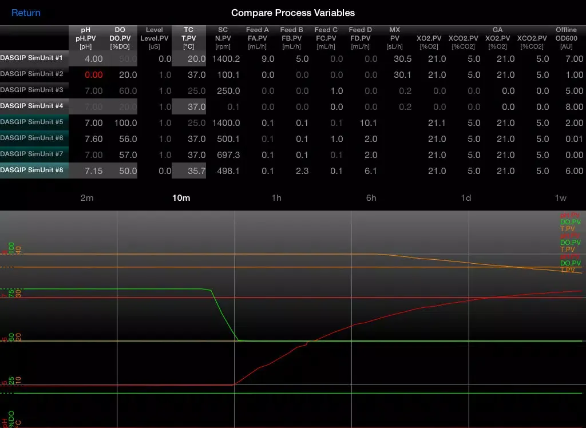
Task: Click DO value 100.0 of SimUnit #5
Action: [x=125, y=123]
